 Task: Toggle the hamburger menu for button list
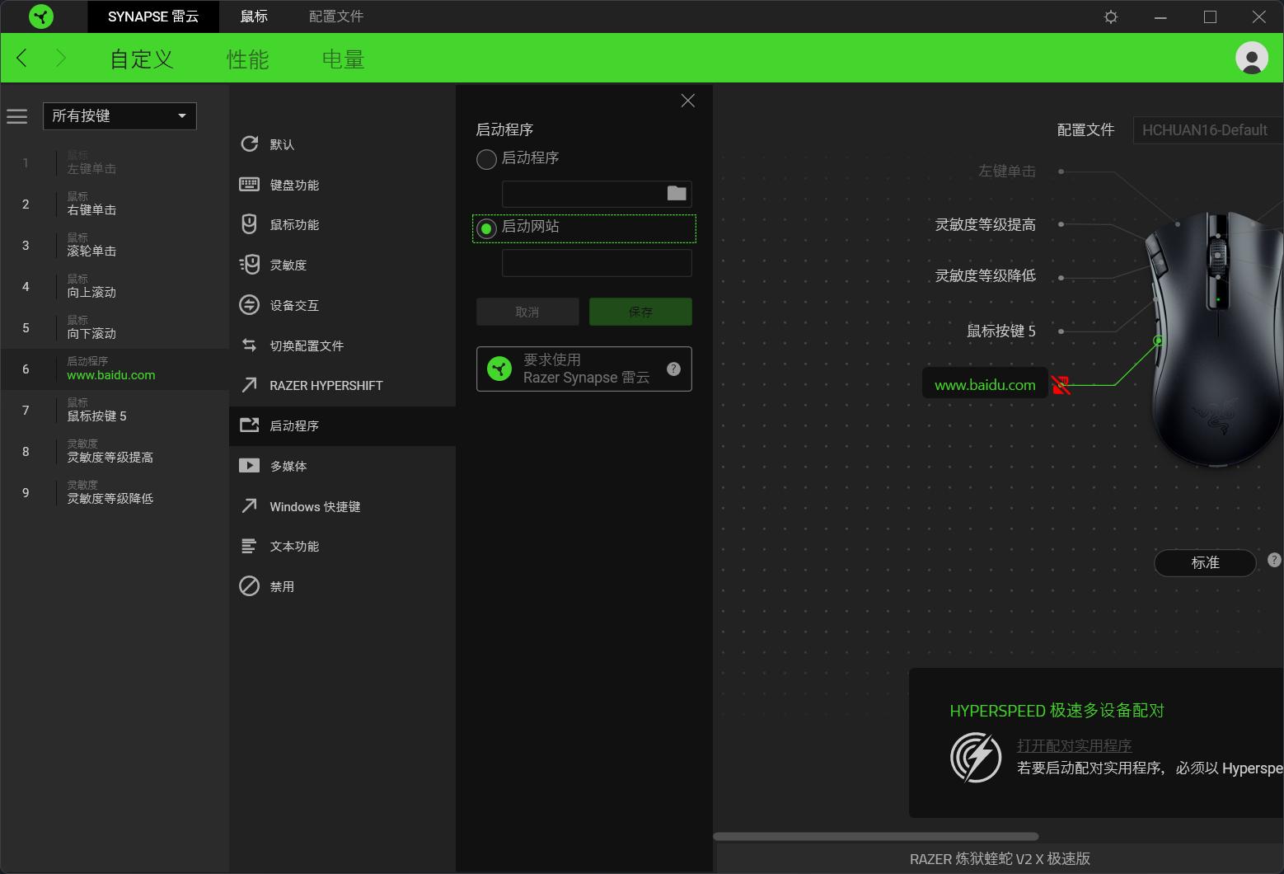(17, 116)
